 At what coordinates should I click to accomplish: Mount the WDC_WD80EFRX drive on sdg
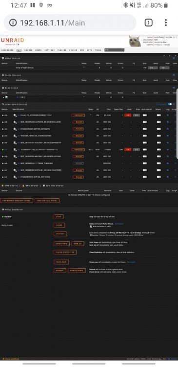point(78,157)
